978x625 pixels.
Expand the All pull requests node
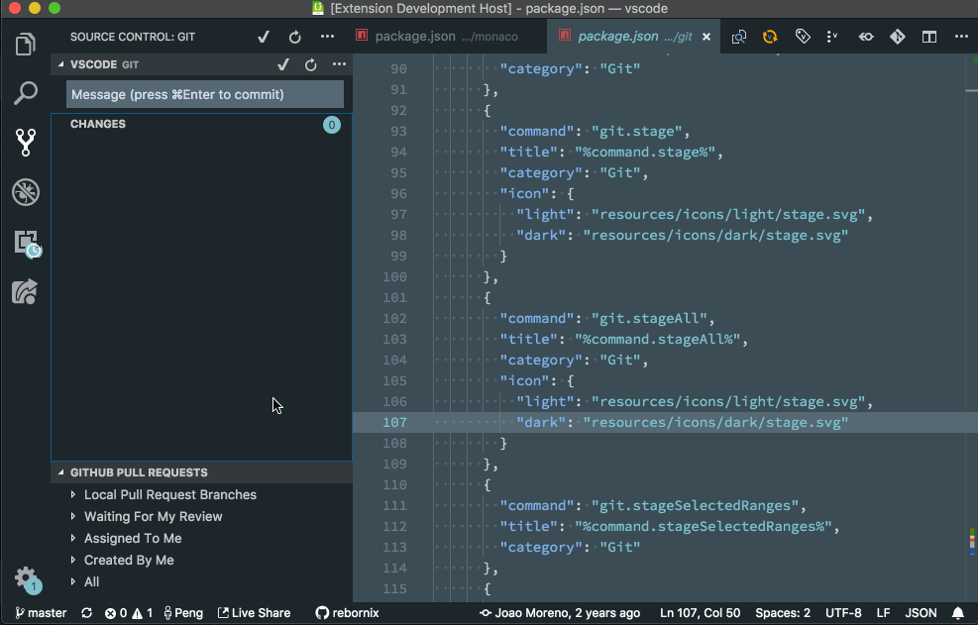click(73, 581)
